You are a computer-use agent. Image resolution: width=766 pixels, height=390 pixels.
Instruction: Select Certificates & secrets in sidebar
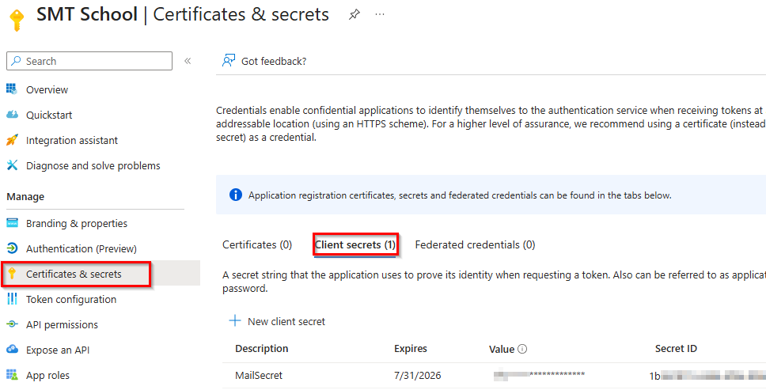tap(74, 274)
